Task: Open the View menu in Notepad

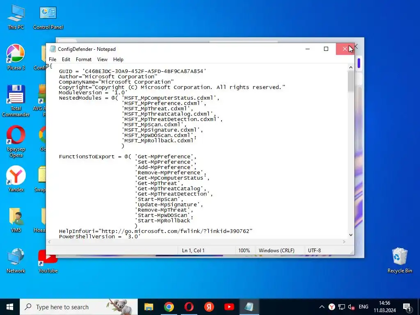Action: pyautogui.click(x=102, y=59)
